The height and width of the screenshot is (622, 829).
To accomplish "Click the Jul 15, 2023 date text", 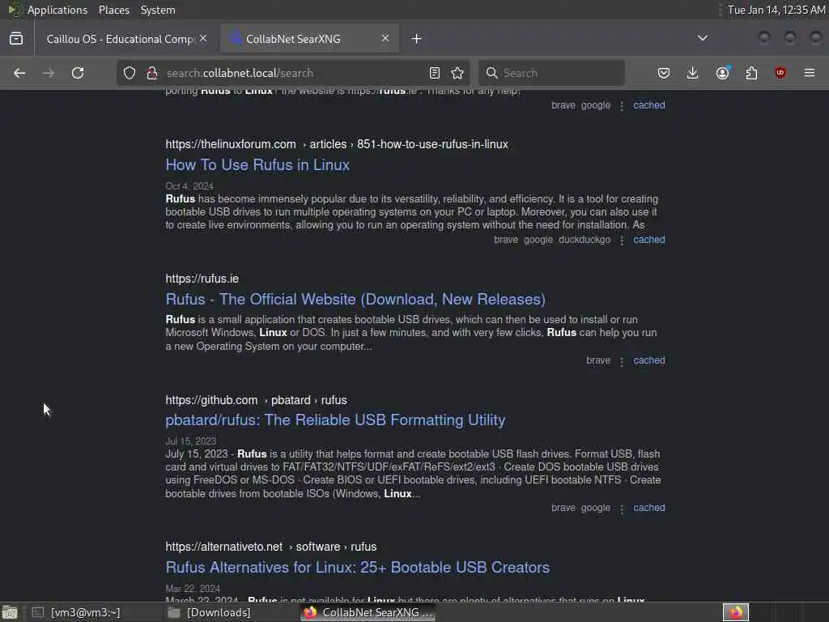I will [x=191, y=441].
